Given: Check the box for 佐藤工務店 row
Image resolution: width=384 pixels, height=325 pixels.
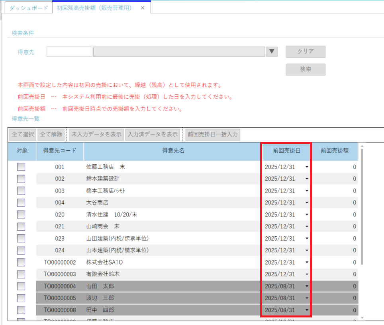Looking at the screenshot, I should [21, 167].
